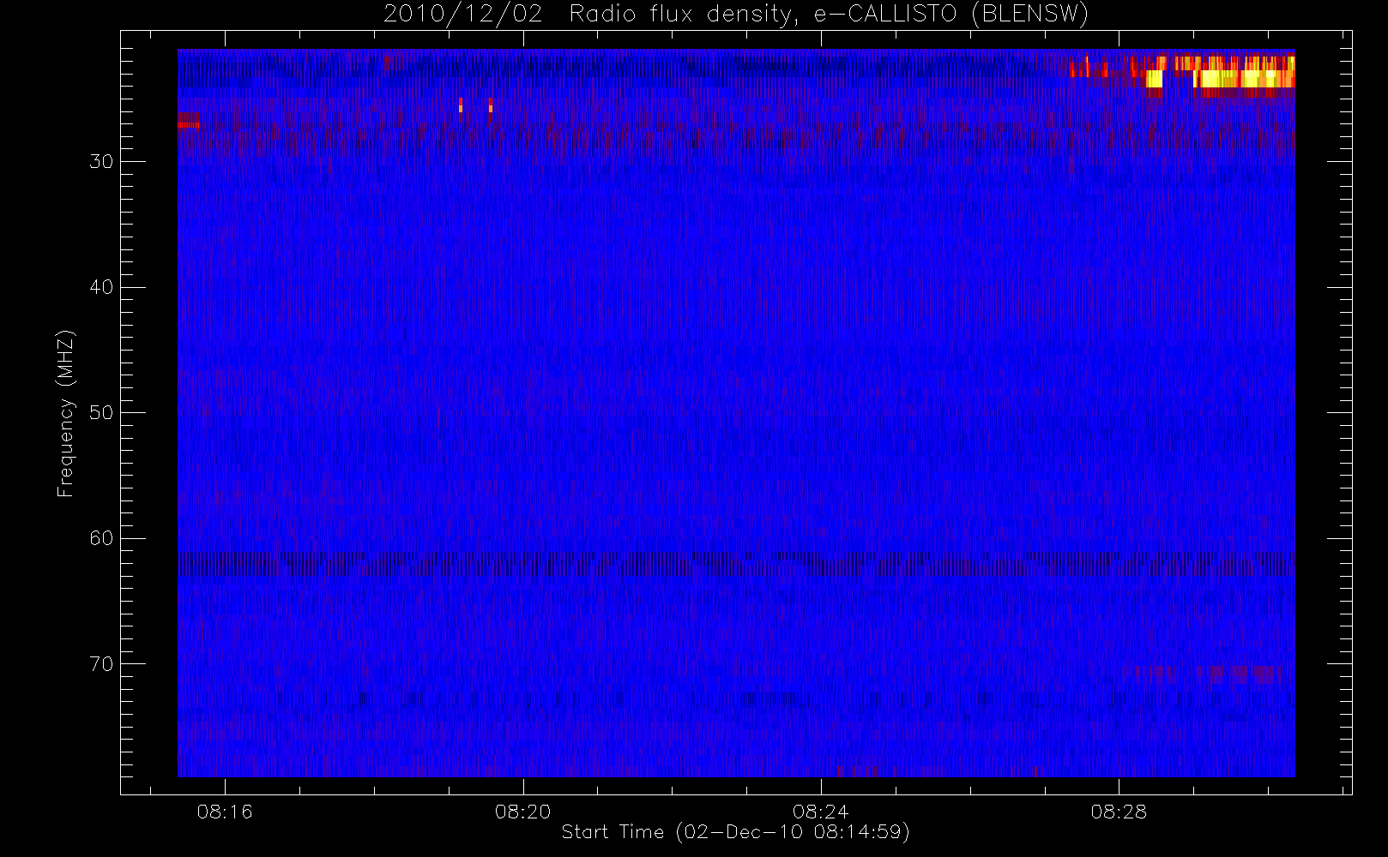Screen dimensions: 1388x857
Task: Click the 50 MHz frequency tick label
Action: point(101,413)
